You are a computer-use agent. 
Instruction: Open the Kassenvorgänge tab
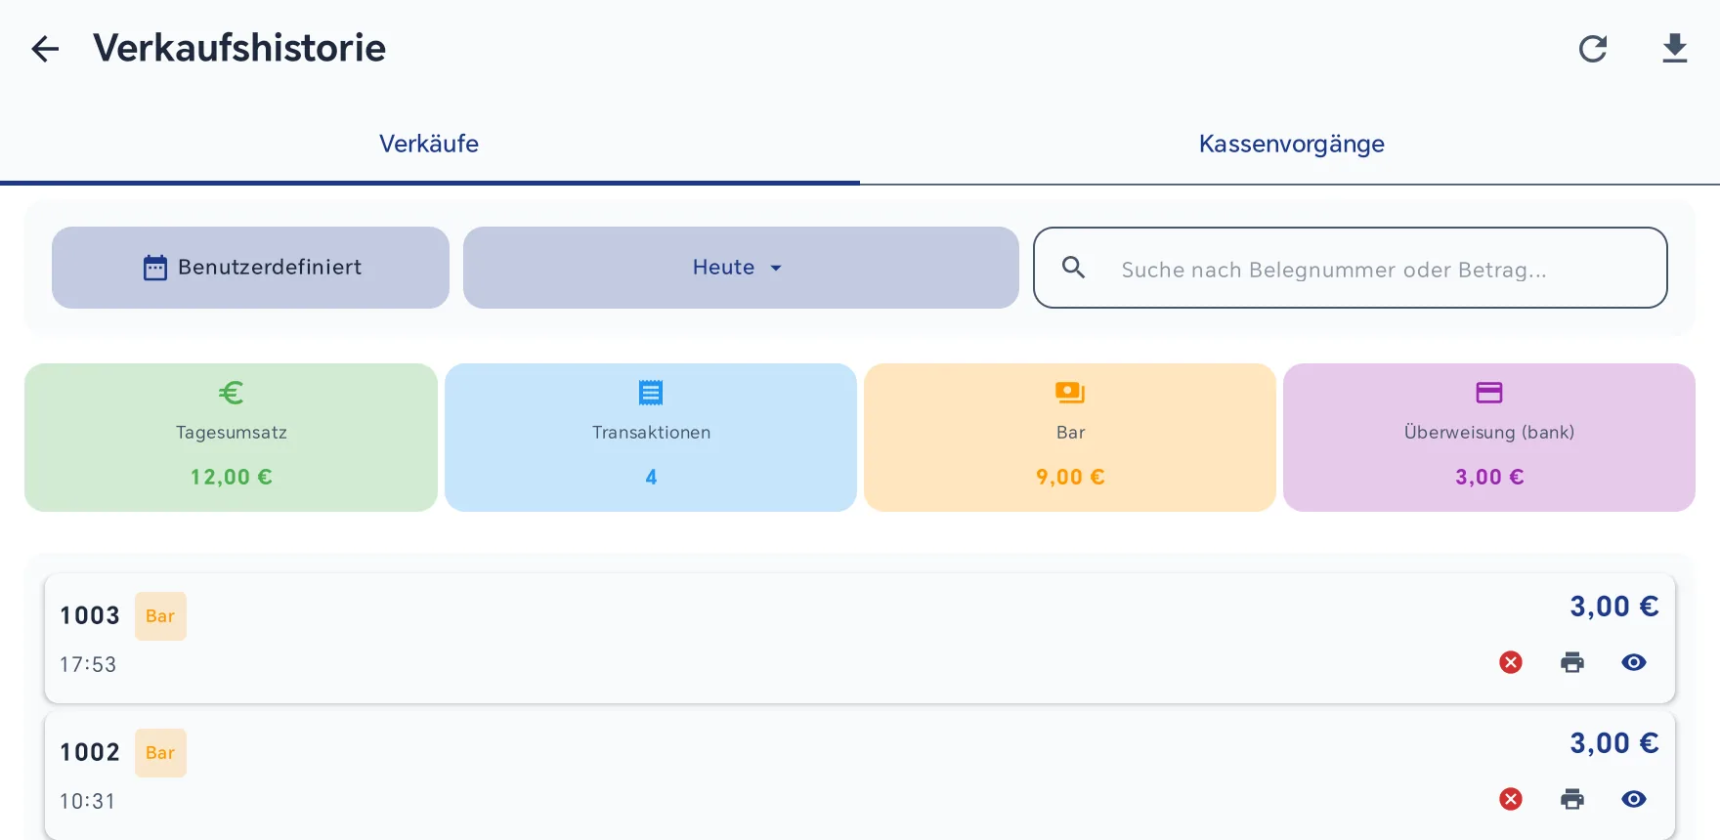[1291, 144]
